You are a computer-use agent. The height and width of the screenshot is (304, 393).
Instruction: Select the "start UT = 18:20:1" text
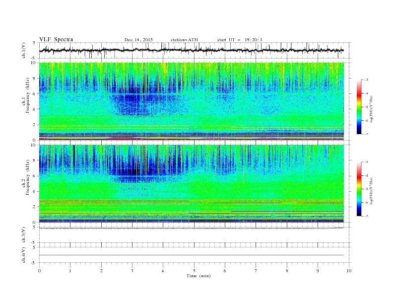[x=240, y=40]
